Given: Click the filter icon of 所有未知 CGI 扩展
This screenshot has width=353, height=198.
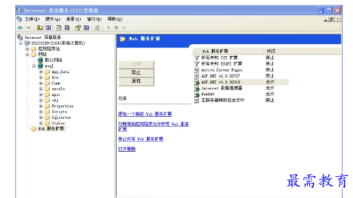Looking at the screenshot, I should tap(197, 58).
